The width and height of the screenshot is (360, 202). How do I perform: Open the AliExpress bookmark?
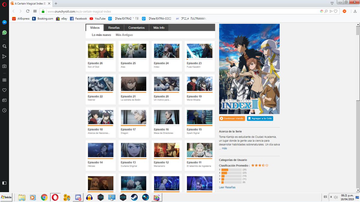(x=21, y=19)
